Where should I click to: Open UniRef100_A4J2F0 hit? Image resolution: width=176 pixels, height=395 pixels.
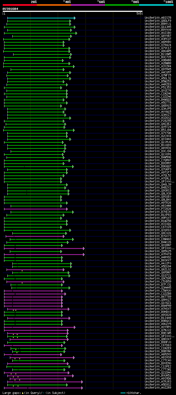(158, 264)
